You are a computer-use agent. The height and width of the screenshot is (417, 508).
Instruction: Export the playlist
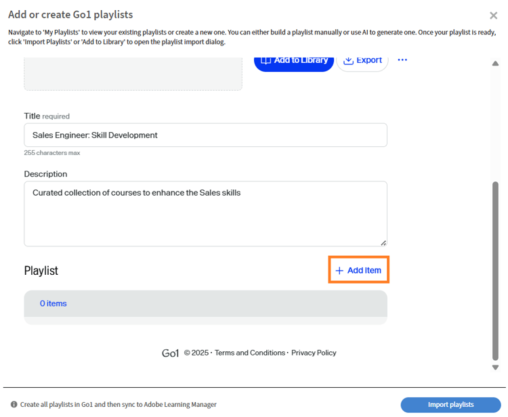click(x=362, y=60)
